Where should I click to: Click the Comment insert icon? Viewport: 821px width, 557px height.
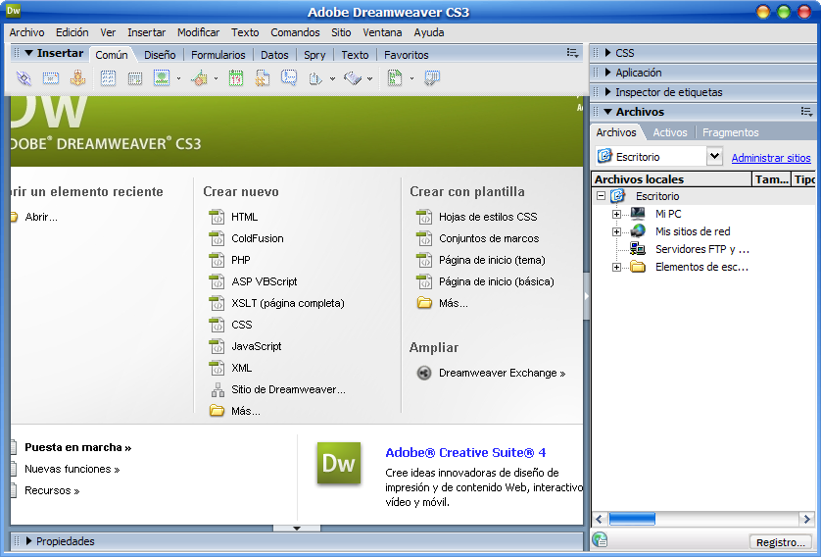(x=289, y=78)
